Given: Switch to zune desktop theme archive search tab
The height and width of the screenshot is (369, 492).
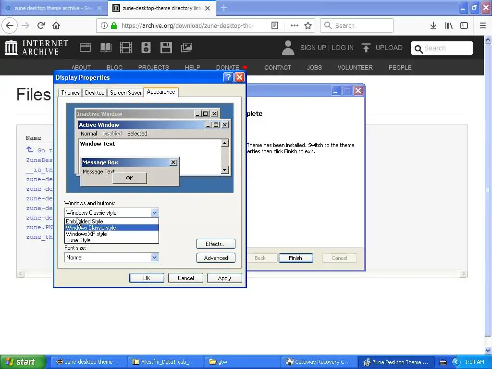Looking at the screenshot, I should [x=54, y=8].
